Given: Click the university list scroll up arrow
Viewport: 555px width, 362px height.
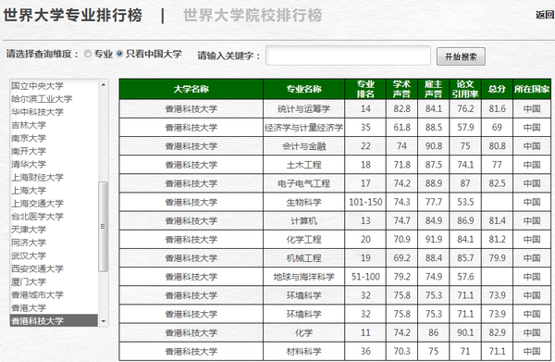Looking at the screenshot, I should [x=104, y=84].
